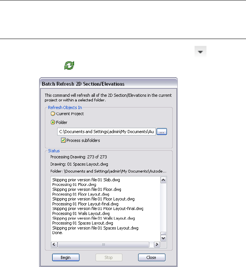The width and height of the screenshot is (246, 267).
Task: Select log line 'Skipping prior version file 01 Floor Layout.dwg'
Action: point(93,199)
